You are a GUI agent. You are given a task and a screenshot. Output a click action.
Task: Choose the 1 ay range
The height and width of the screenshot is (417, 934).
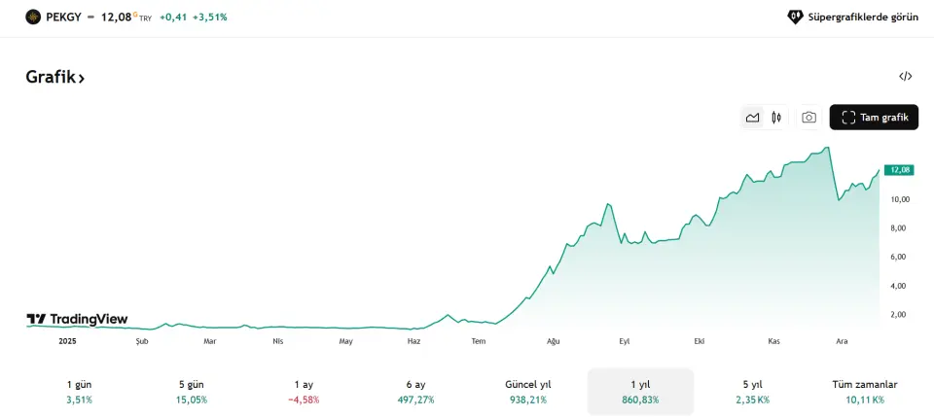(x=304, y=392)
